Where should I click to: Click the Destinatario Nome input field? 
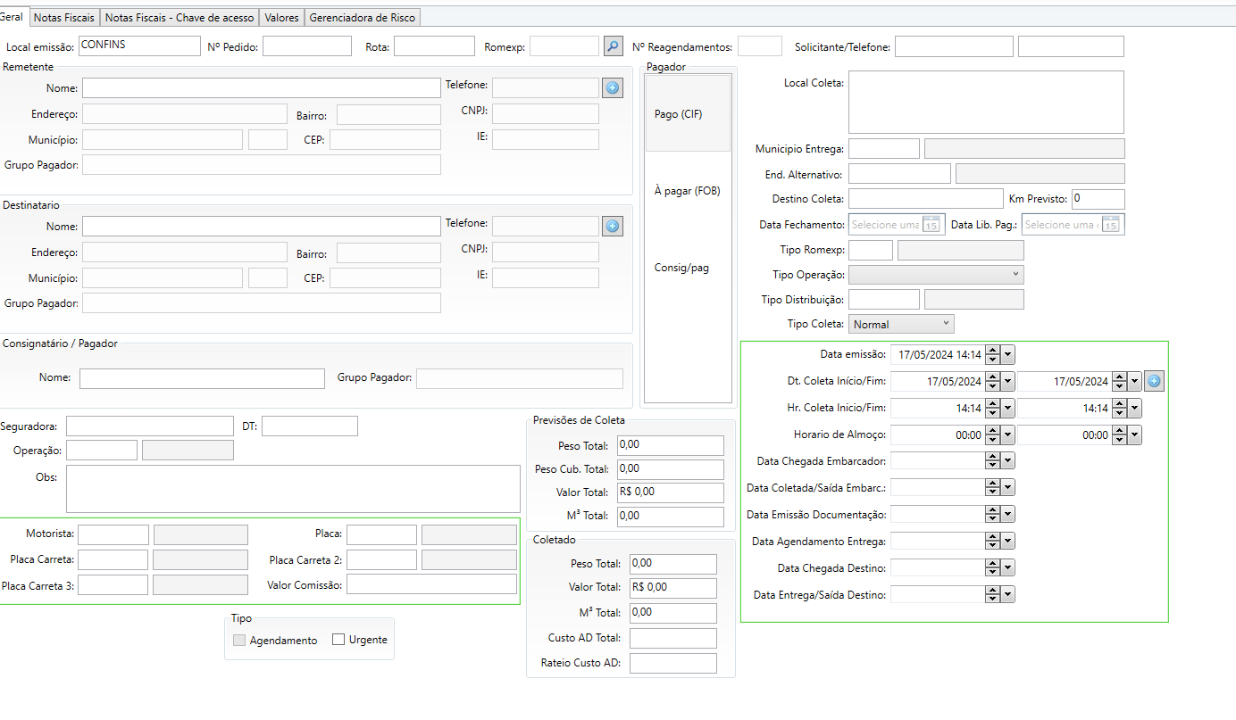[262, 227]
